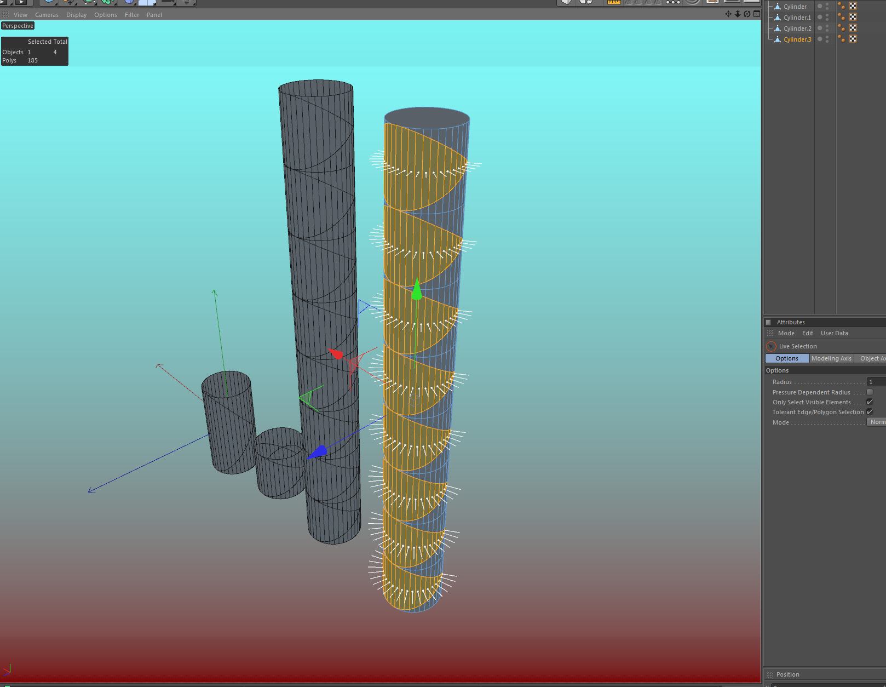
Task: Click the viewport zoom camera arrows icon
Action: coord(738,14)
